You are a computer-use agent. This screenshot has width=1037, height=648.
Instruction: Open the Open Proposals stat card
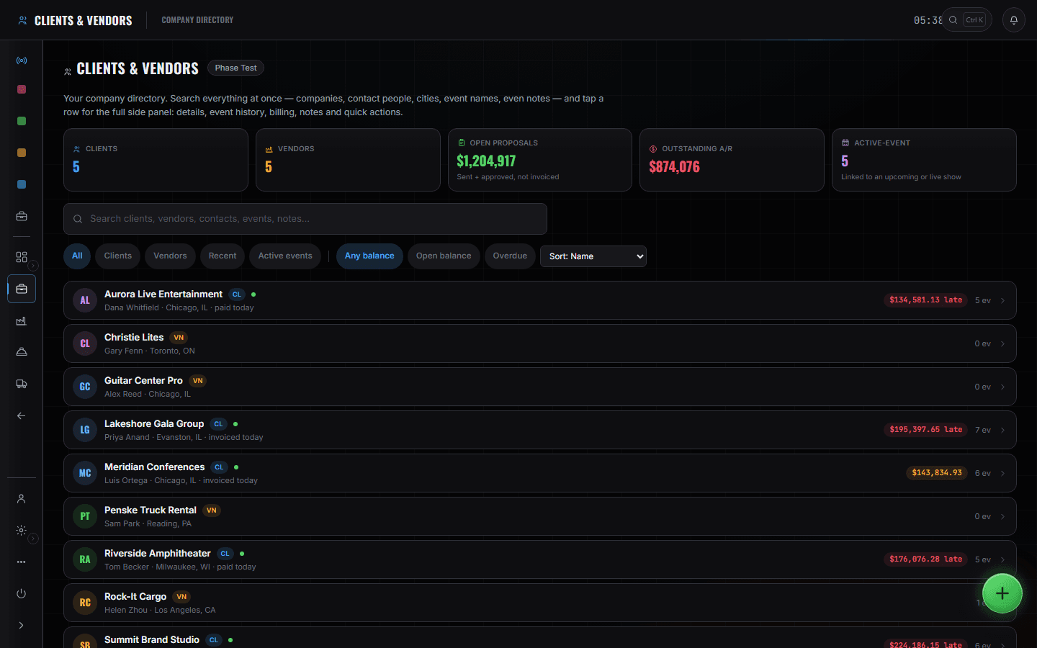point(540,160)
